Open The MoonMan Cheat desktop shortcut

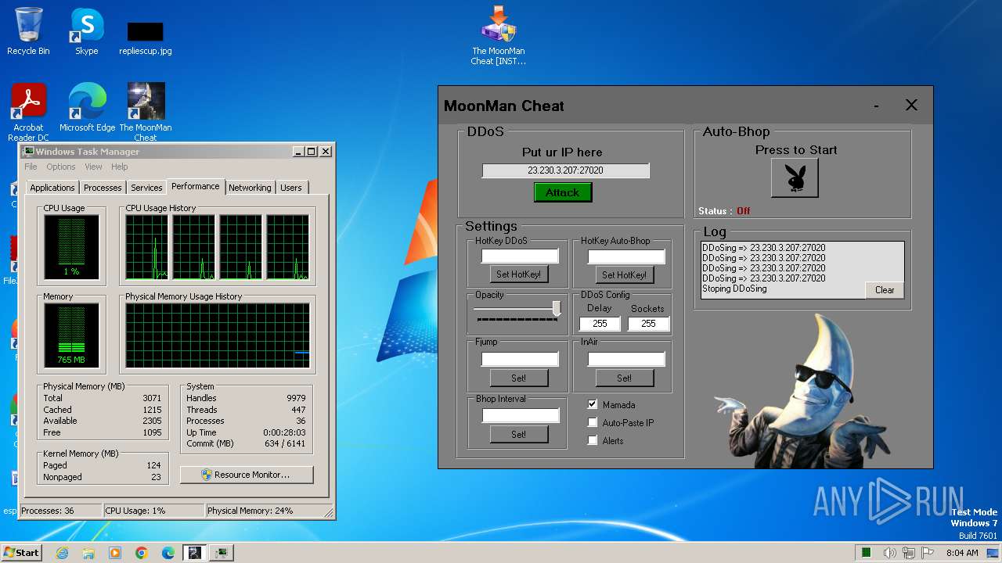(x=146, y=112)
